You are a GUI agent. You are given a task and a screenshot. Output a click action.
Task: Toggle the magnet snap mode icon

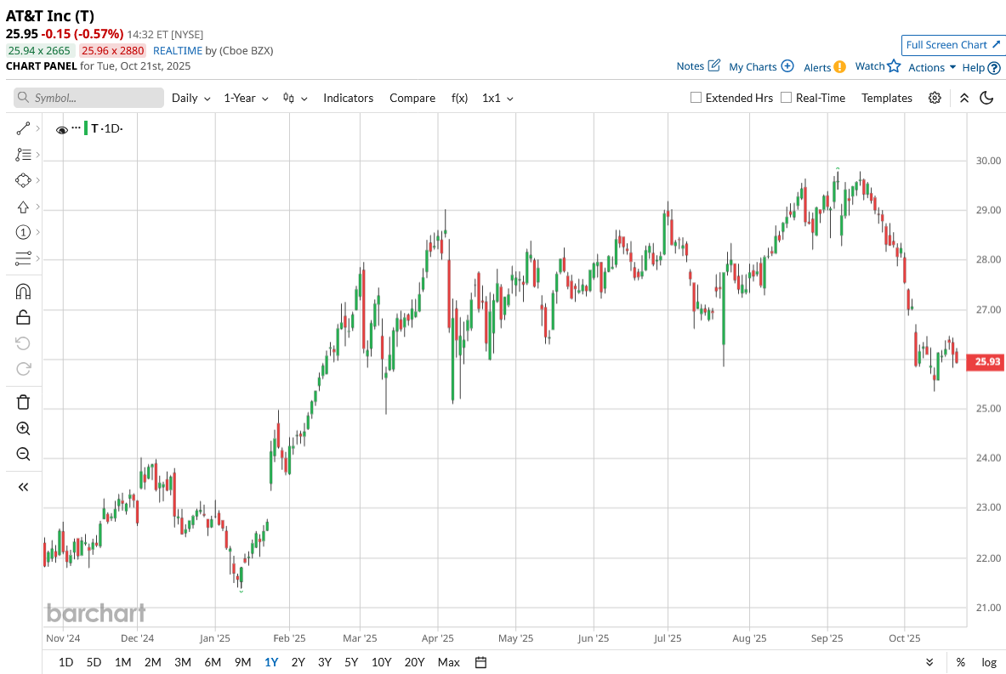pyautogui.click(x=23, y=292)
